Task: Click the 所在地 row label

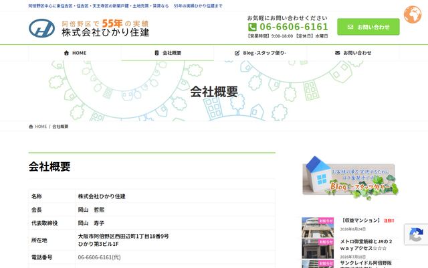Action: pyautogui.click(x=39, y=240)
